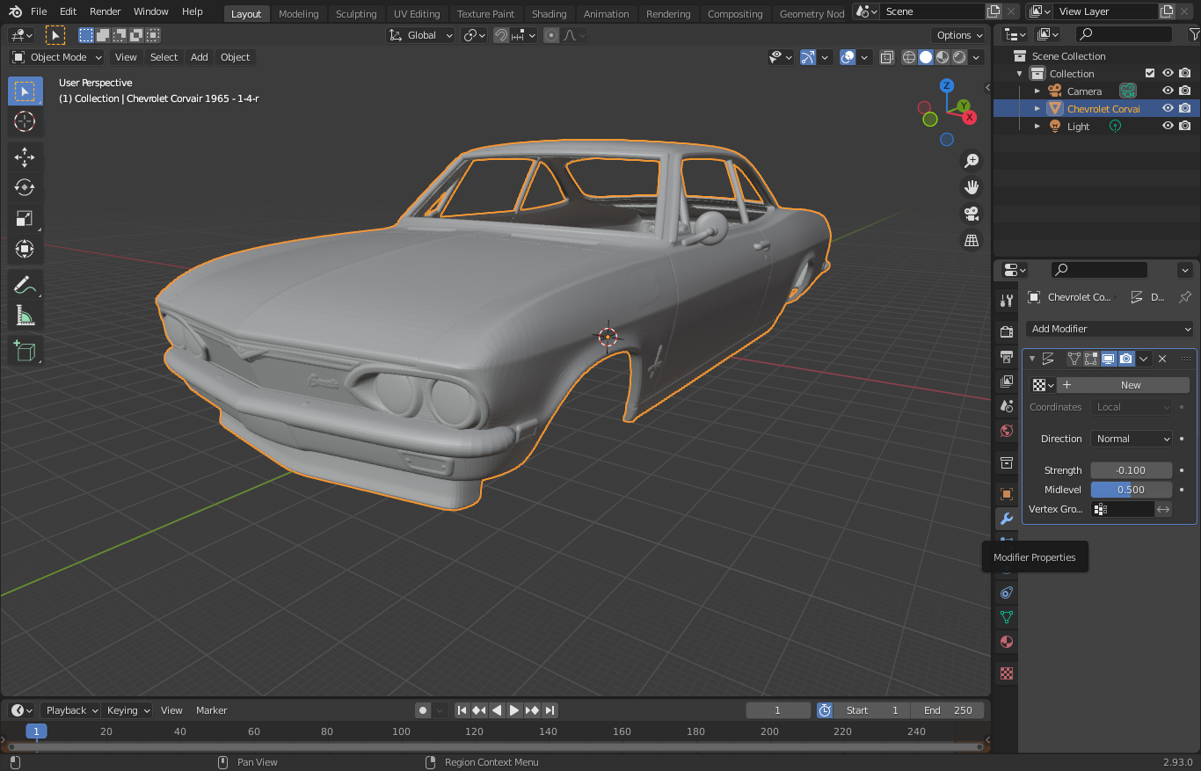The image size is (1201, 771).
Task: Click New texture button in modifier
Action: (x=1123, y=385)
